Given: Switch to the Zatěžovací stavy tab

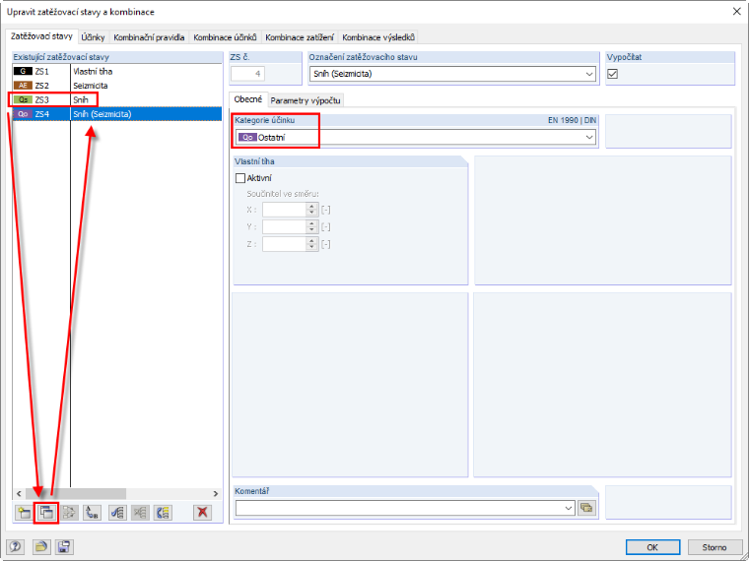Looking at the screenshot, I should 41,36.
